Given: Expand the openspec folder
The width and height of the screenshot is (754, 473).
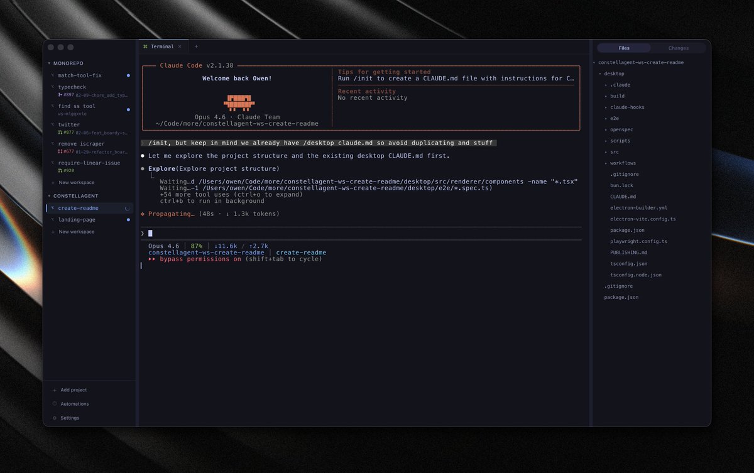Looking at the screenshot, I should coord(606,129).
